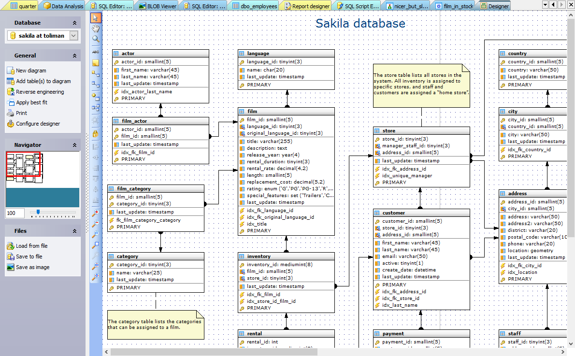Viewport: 575px width, 356px height.
Task: Select the ABC text label tool
Action: pyautogui.click(x=96, y=52)
